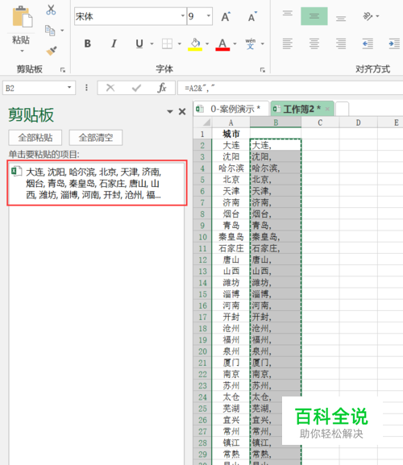Open the Copy options dropdown arrow

(62, 31)
